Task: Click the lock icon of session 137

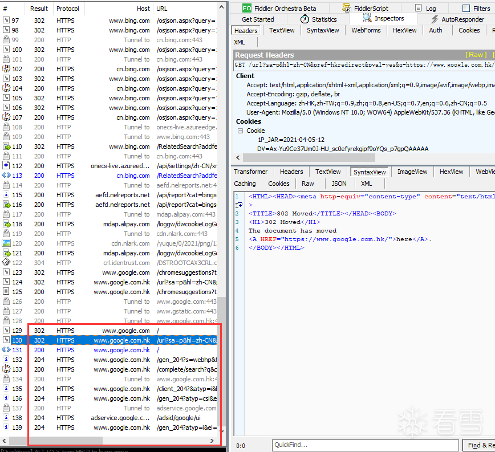Action: (6, 408)
